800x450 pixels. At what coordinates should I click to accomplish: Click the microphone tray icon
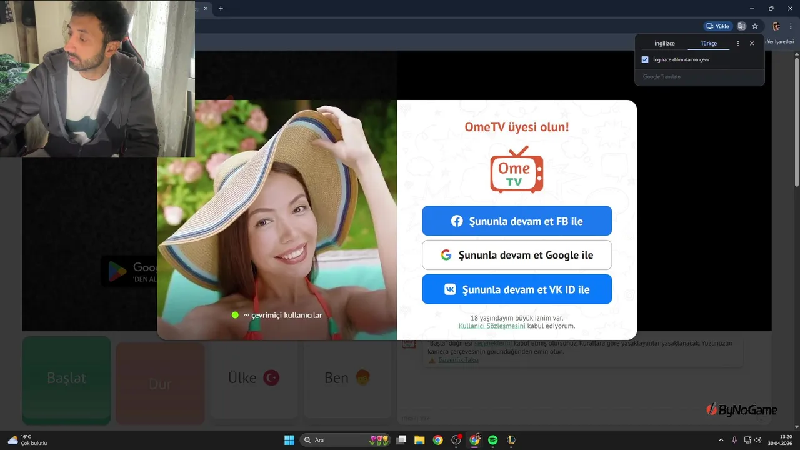point(734,440)
